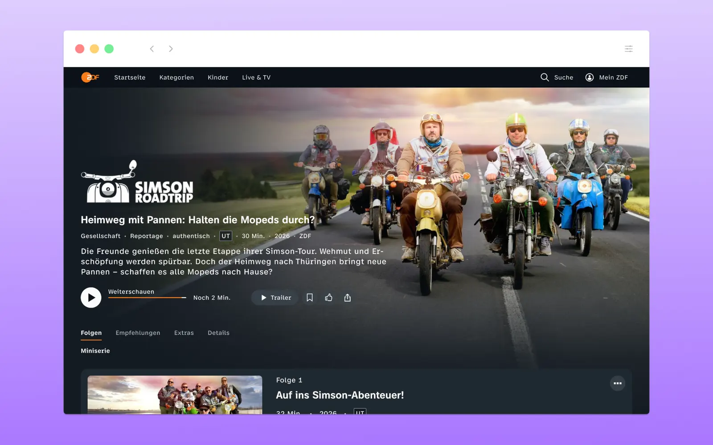Viewport: 713px width, 445px height.
Task: Open episode Auf ins Simson-Abenteuer!
Action: (340, 395)
